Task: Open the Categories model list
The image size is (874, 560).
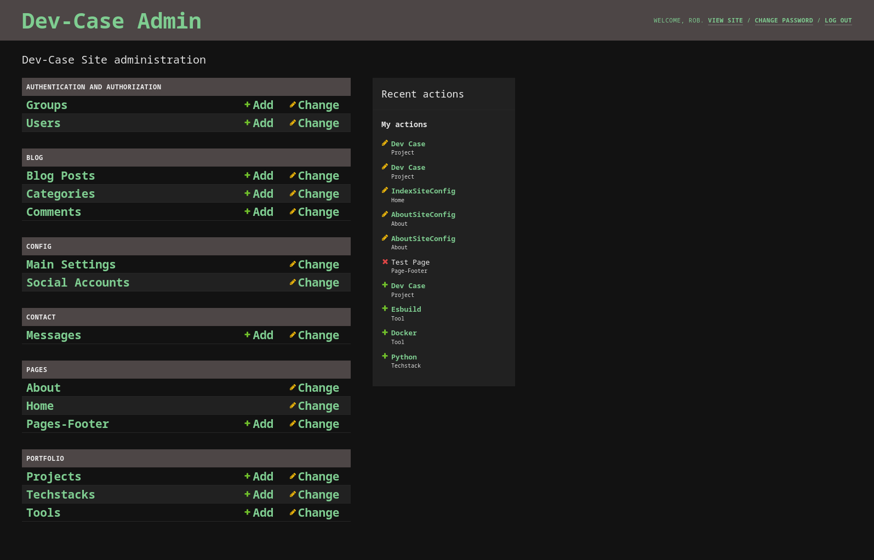Action: (60, 194)
